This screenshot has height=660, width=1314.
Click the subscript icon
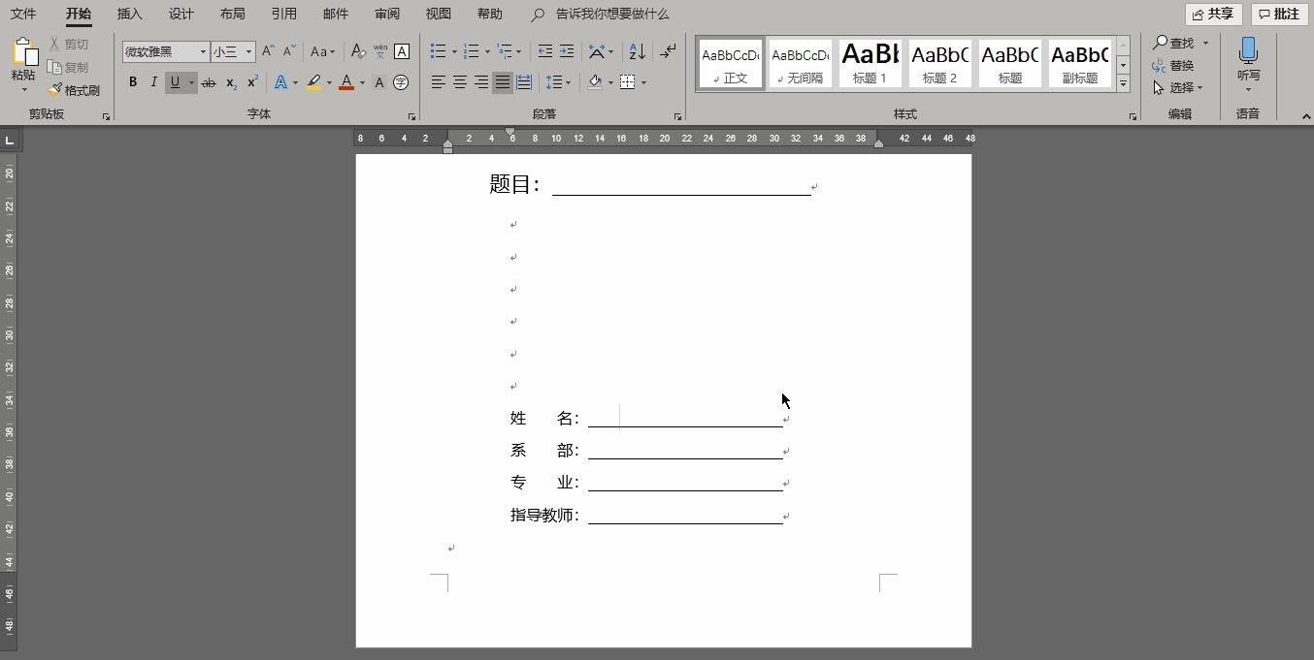[x=229, y=82]
